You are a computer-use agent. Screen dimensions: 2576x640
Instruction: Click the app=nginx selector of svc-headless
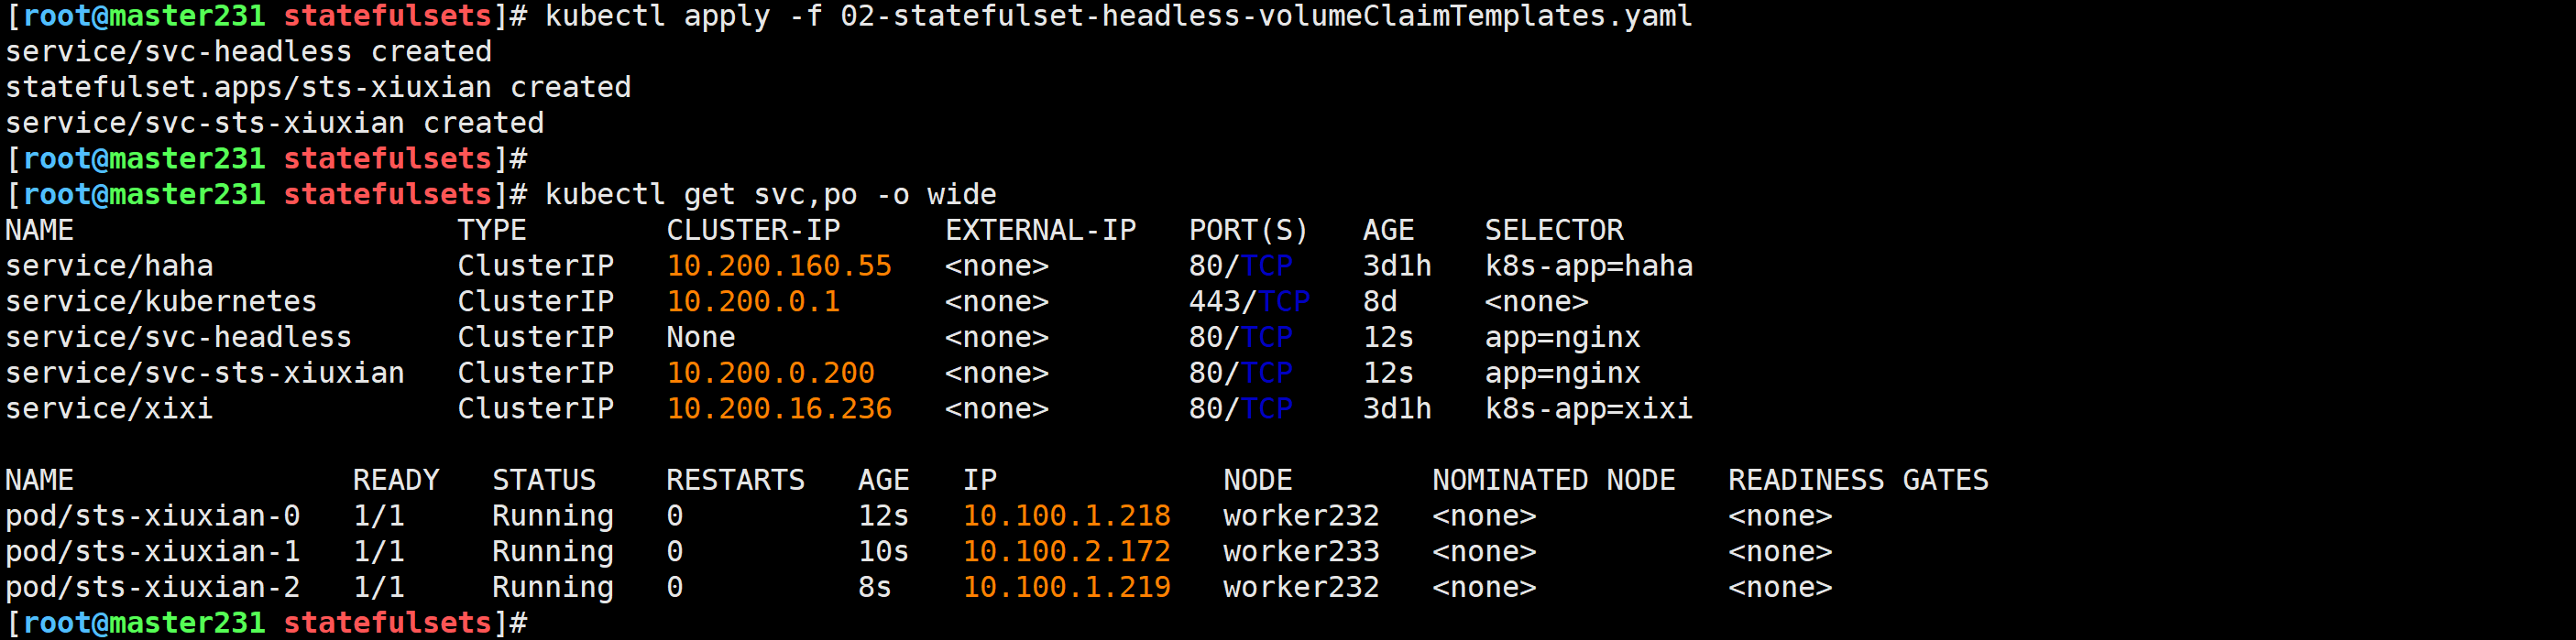tap(1563, 338)
